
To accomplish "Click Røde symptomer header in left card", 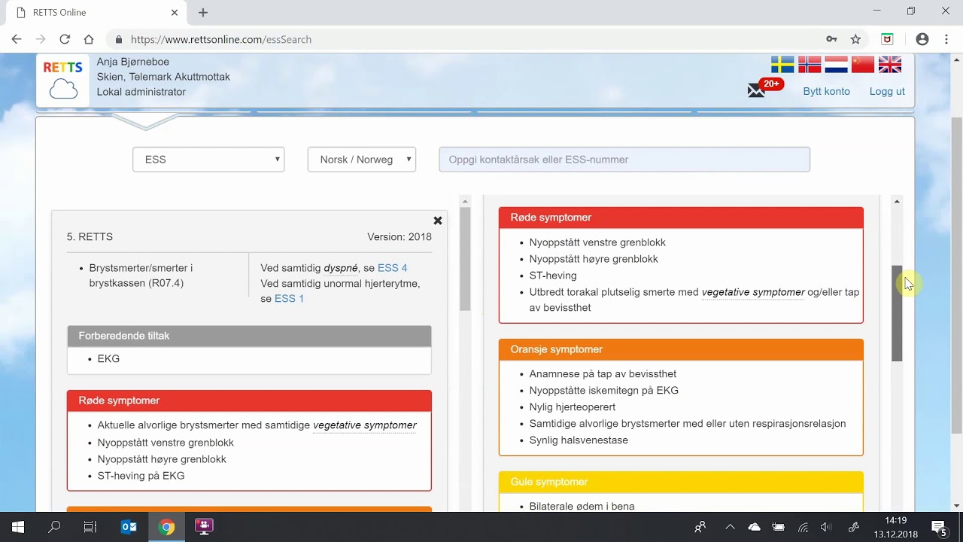I will click(x=249, y=400).
